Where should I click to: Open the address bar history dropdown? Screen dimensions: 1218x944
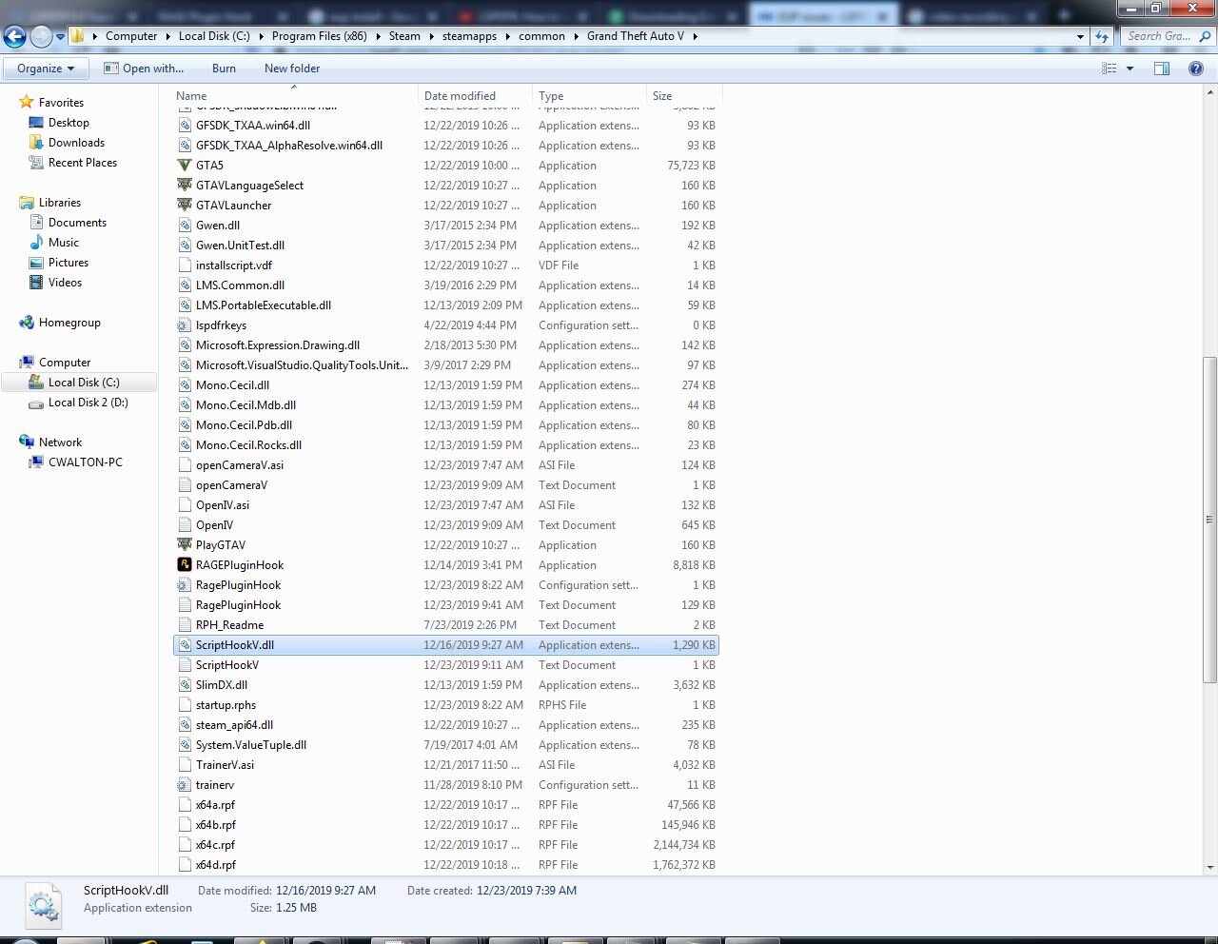tap(1080, 36)
